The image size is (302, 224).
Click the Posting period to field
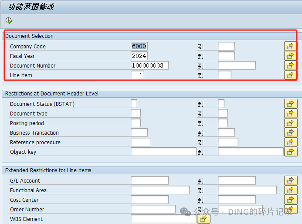[223, 123]
